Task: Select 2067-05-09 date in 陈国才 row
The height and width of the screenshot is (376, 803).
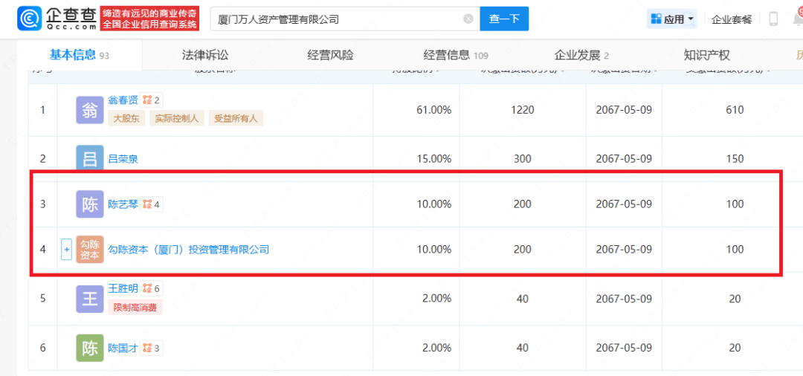Action: (624, 348)
